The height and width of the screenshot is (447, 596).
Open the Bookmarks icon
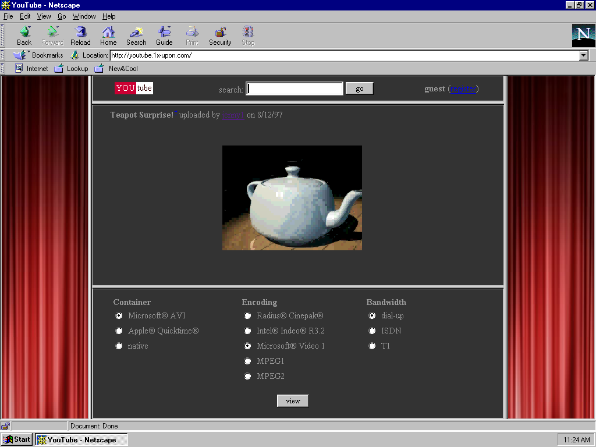click(21, 55)
